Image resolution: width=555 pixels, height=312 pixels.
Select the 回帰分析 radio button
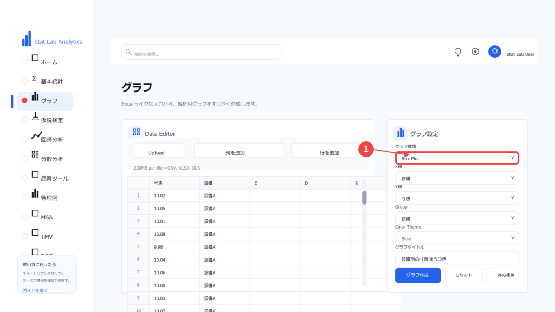24,139
